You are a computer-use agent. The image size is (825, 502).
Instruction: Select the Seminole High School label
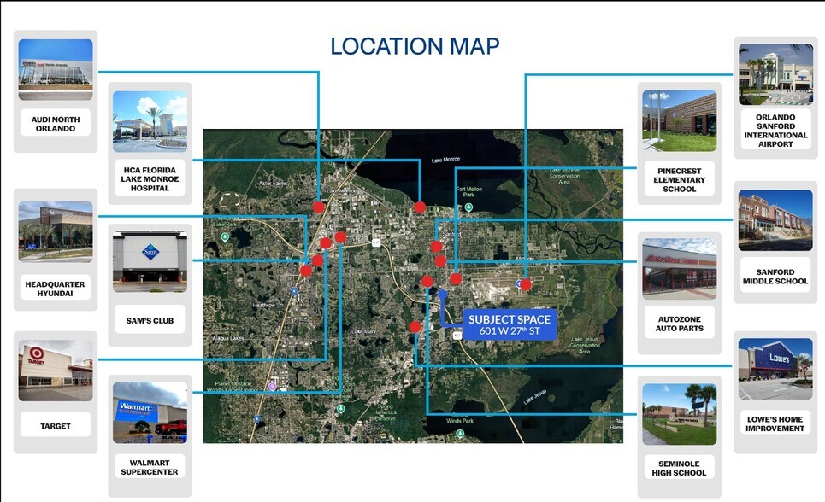(680, 468)
